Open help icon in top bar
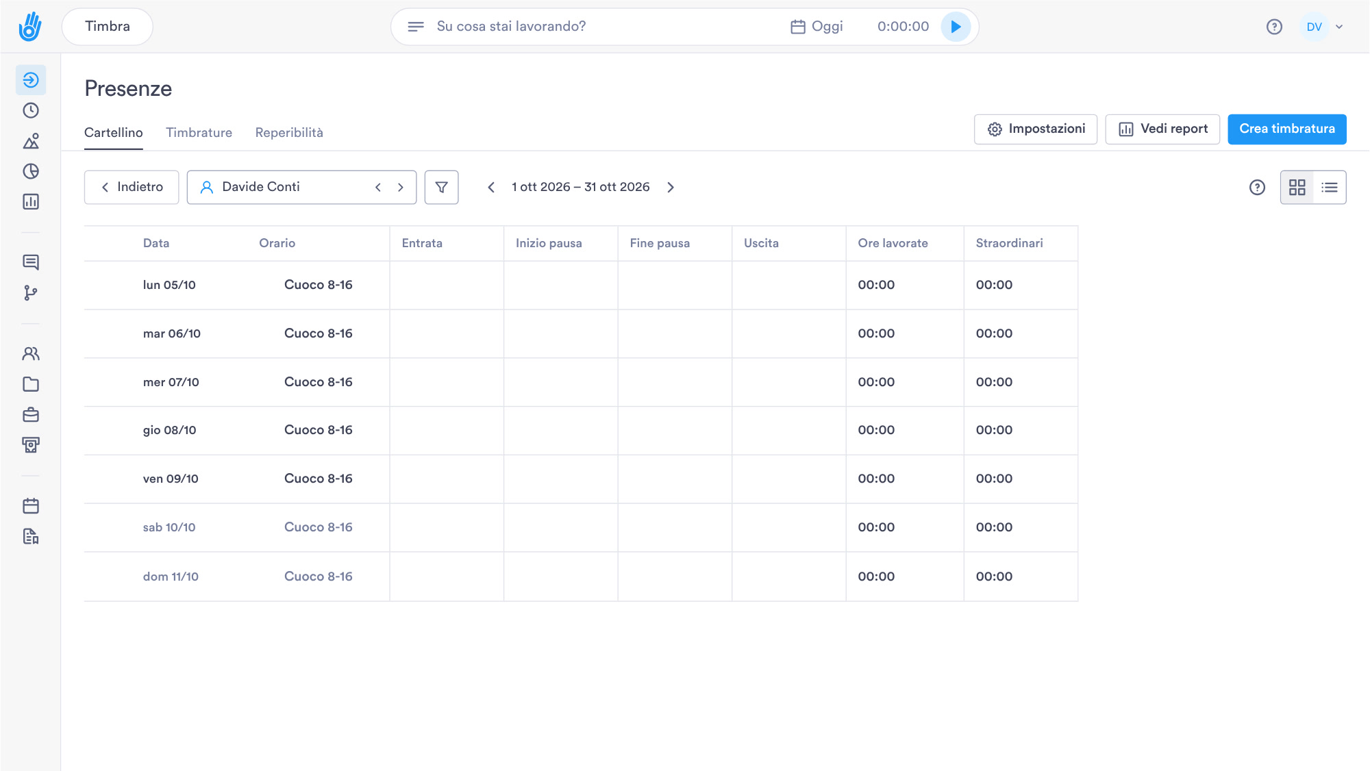 [x=1274, y=27]
